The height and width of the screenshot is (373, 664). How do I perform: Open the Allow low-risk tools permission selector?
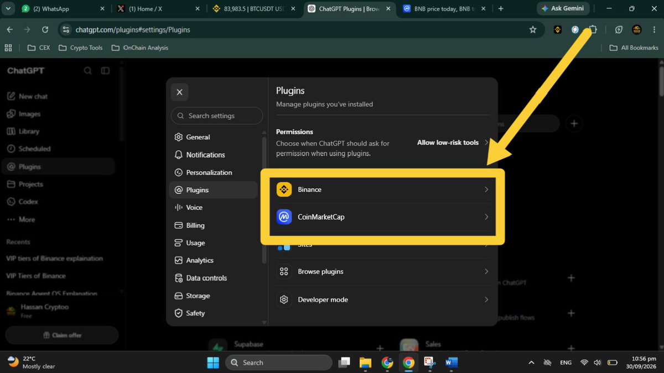coord(453,143)
